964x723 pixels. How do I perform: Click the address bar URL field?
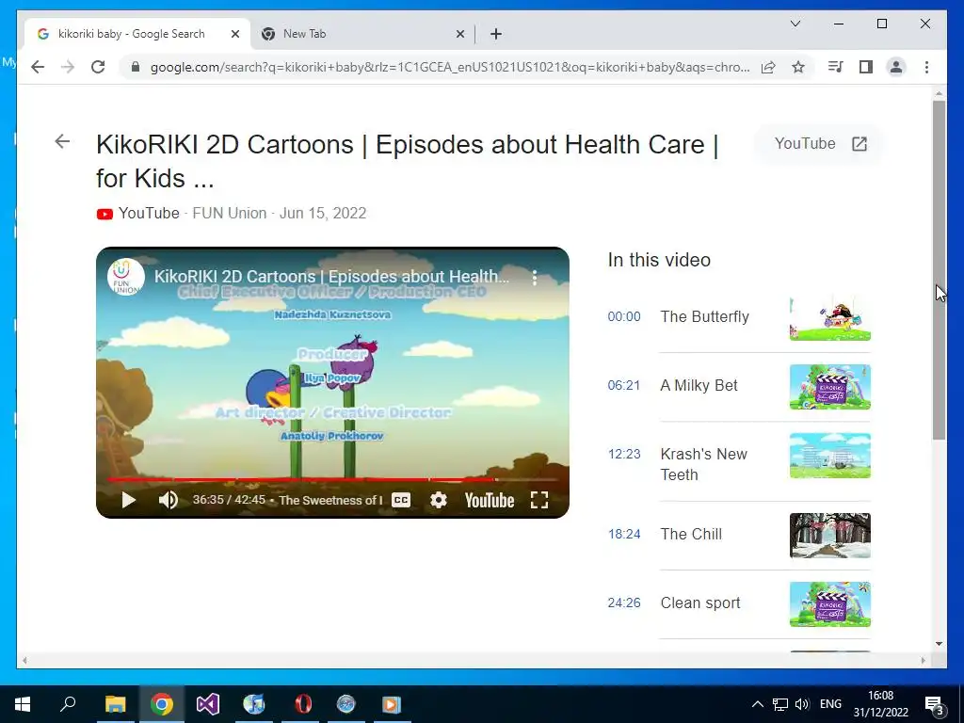[449, 67]
